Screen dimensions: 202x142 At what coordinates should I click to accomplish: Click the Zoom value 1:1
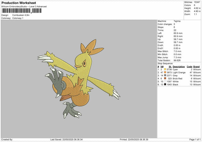coord(195,14)
